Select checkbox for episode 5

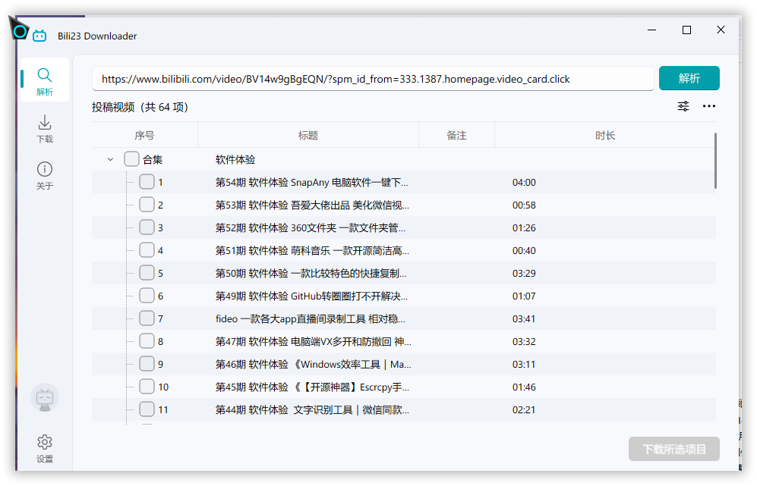pos(147,273)
